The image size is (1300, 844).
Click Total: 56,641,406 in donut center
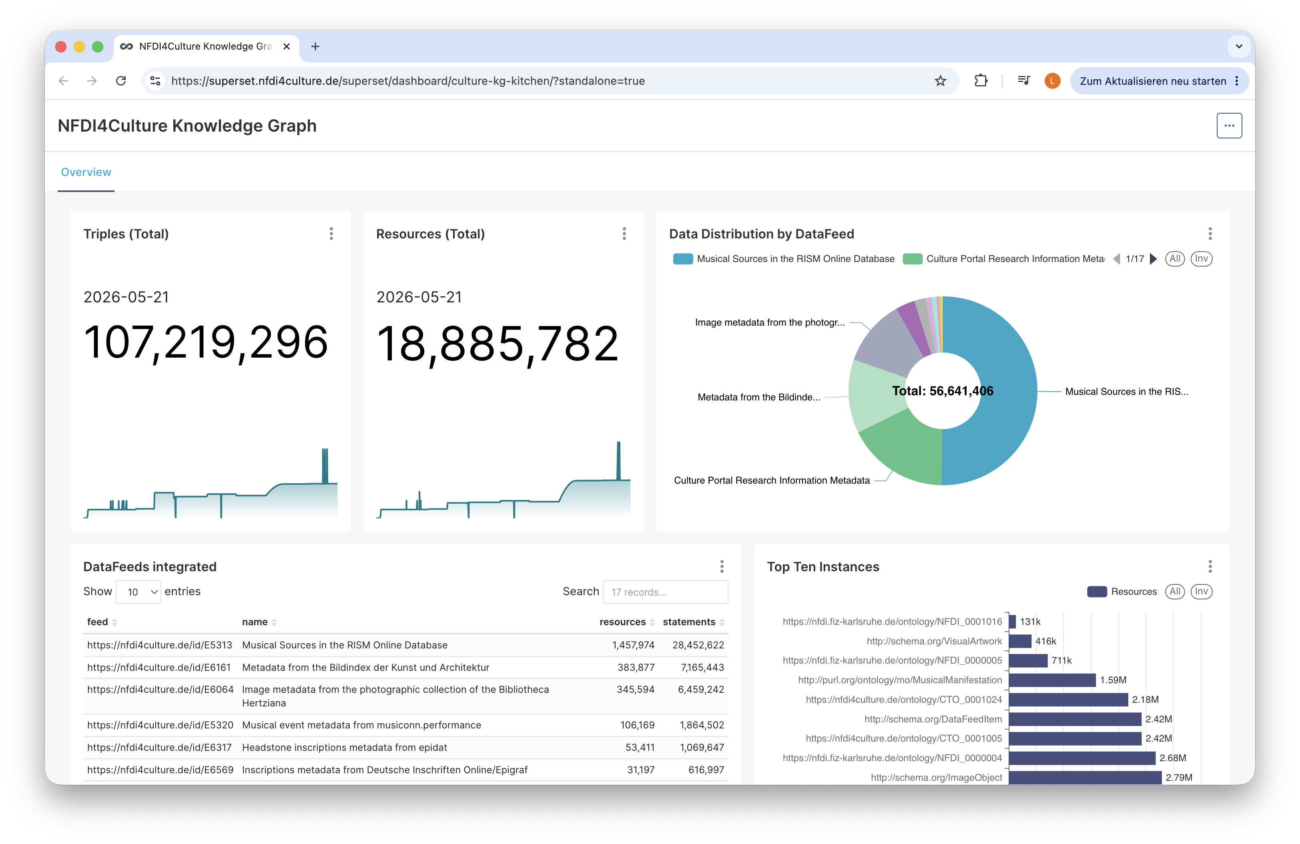[942, 391]
